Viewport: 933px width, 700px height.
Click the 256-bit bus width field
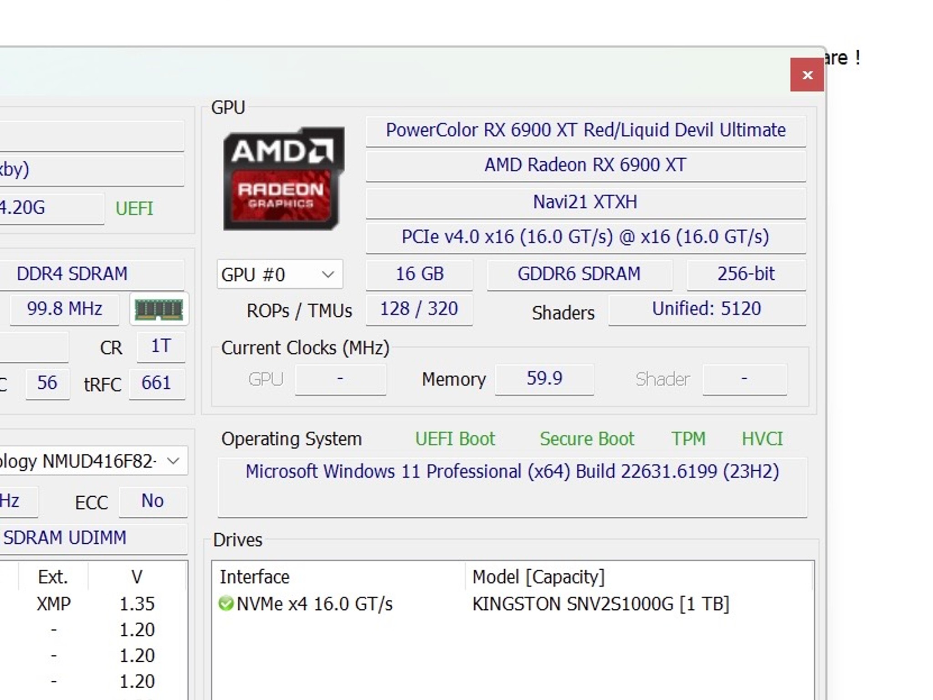point(746,274)
